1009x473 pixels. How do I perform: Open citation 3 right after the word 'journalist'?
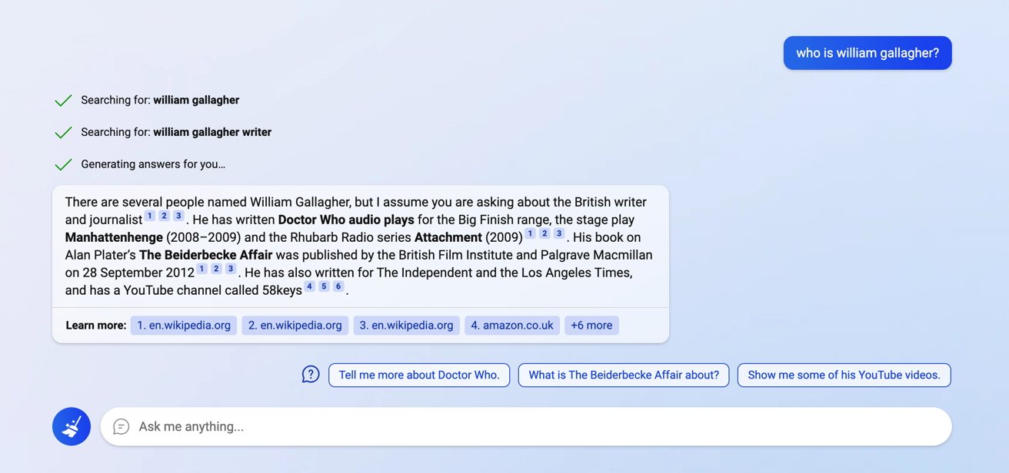tap(178, 216)
